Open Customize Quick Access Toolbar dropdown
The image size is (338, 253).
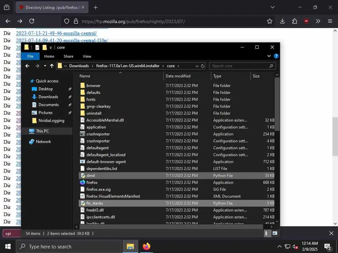51,48
